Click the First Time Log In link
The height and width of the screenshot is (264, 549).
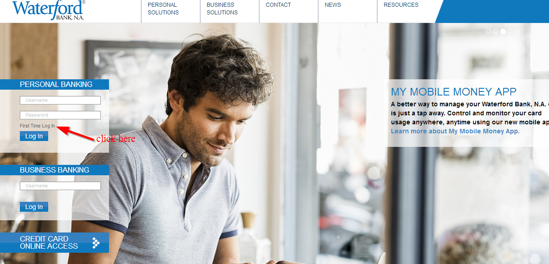[37, 126]
